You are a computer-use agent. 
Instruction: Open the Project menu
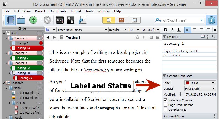point(40,11)
